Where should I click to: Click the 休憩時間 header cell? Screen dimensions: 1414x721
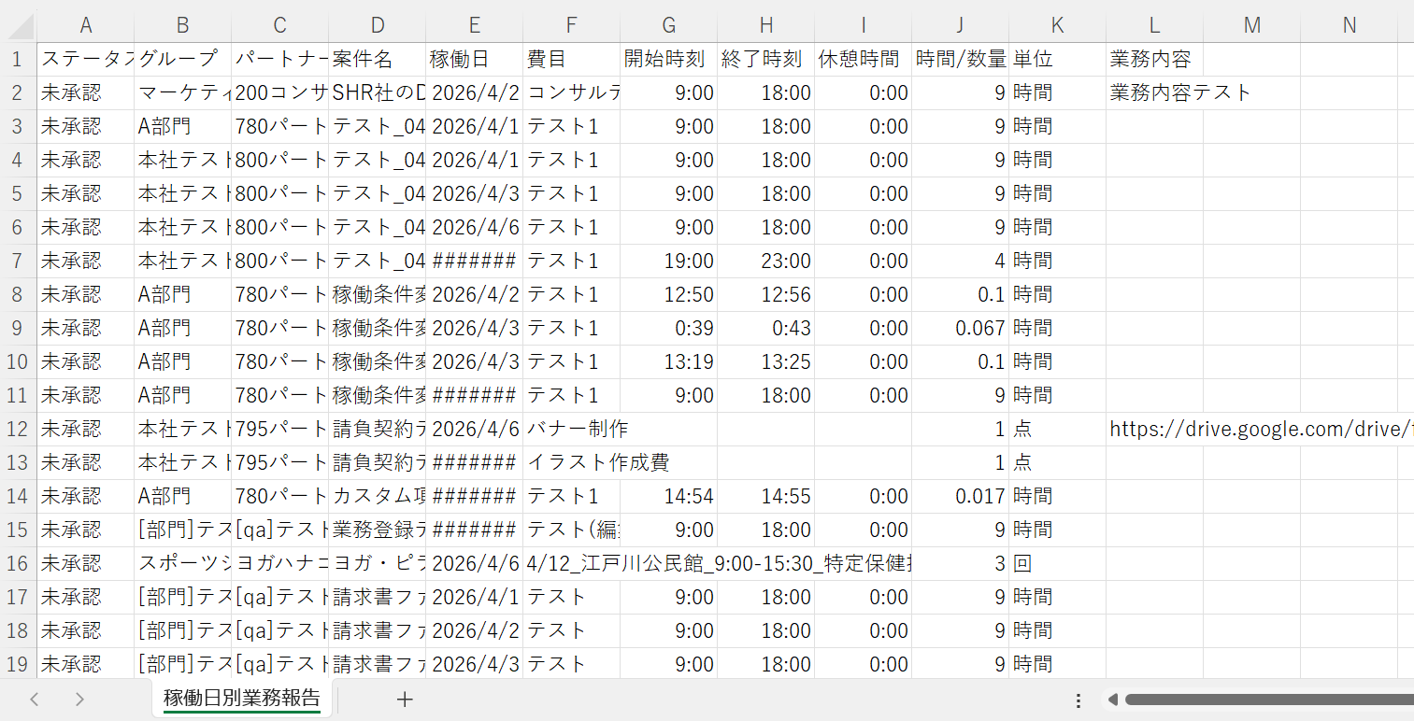pos(864,60)
